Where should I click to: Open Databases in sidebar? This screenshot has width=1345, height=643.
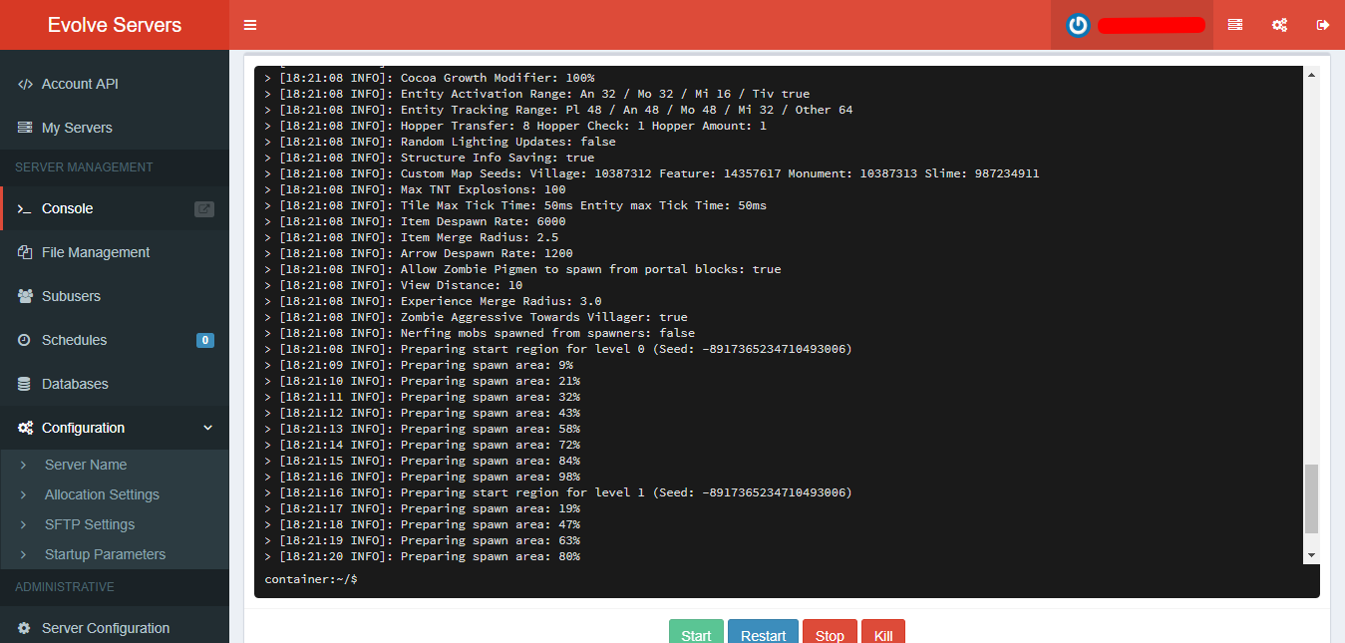[x=75, y=384]
